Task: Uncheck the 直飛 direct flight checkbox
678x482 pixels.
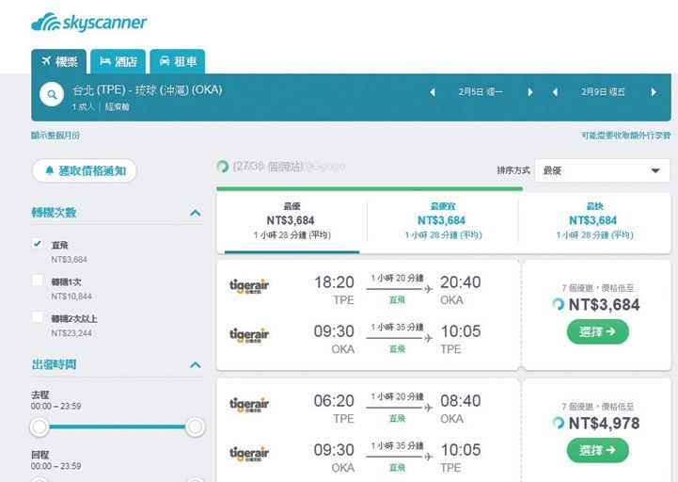Action: click(x=38, y=244)
